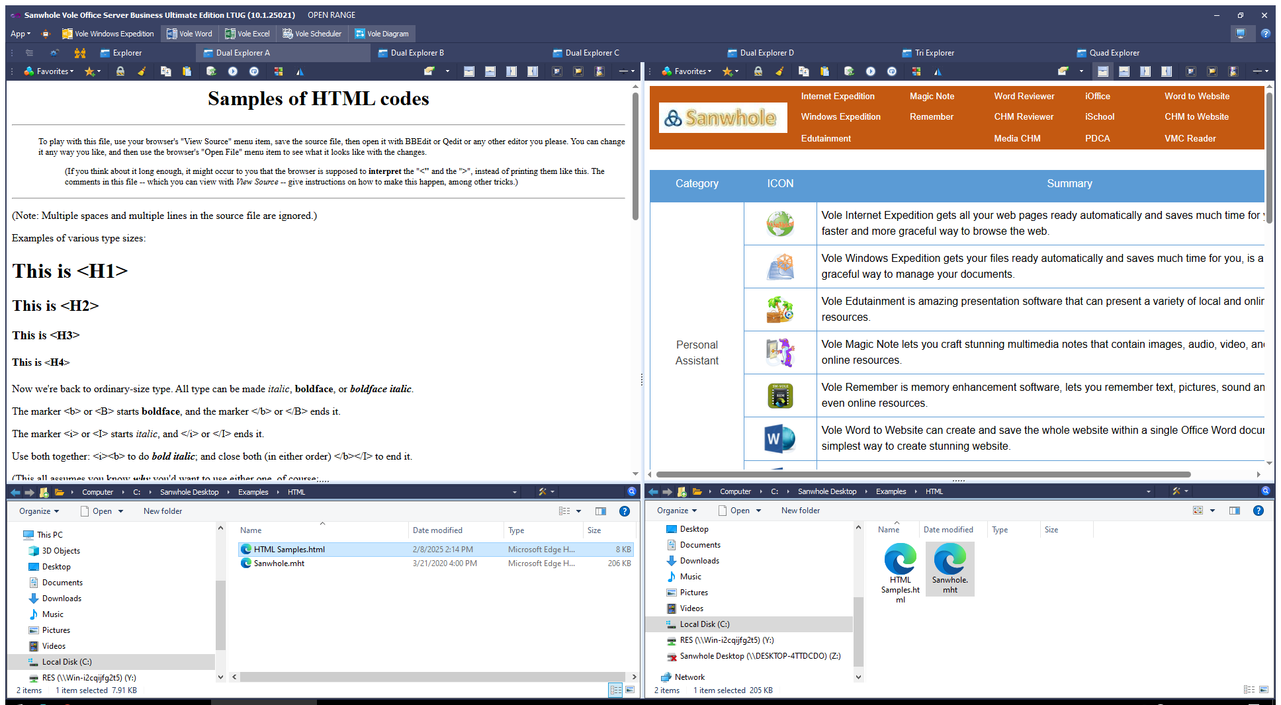This screenshot has height=705, width=1281.
Task: Expand Organize menu in left file browser
Action: [39, 511]
